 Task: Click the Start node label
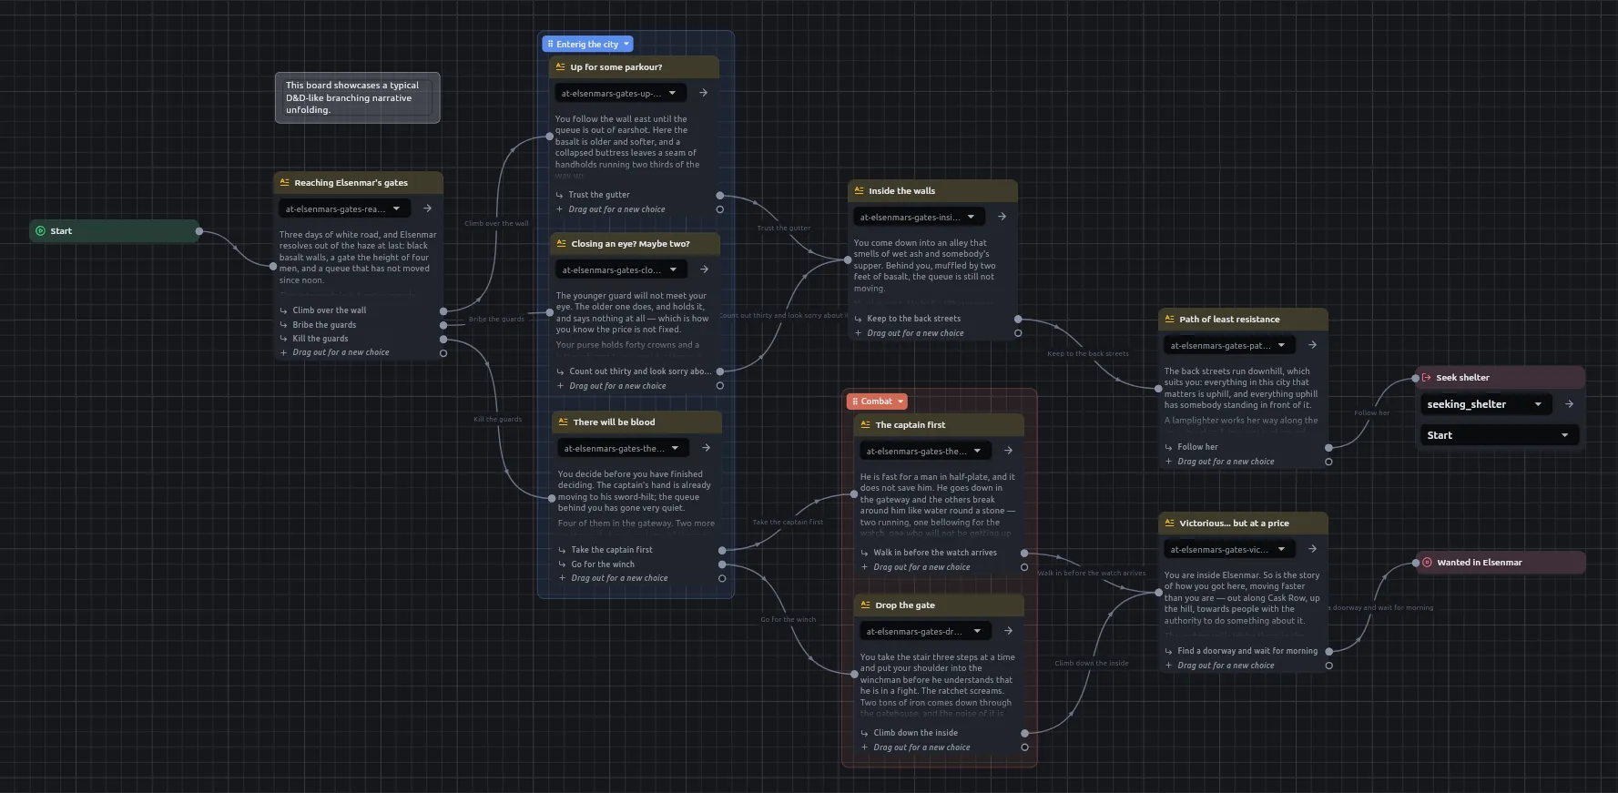click(x=61, y=231)
